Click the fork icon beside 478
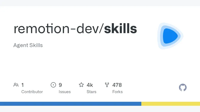 pyautogui.click(x=107, y=85)
